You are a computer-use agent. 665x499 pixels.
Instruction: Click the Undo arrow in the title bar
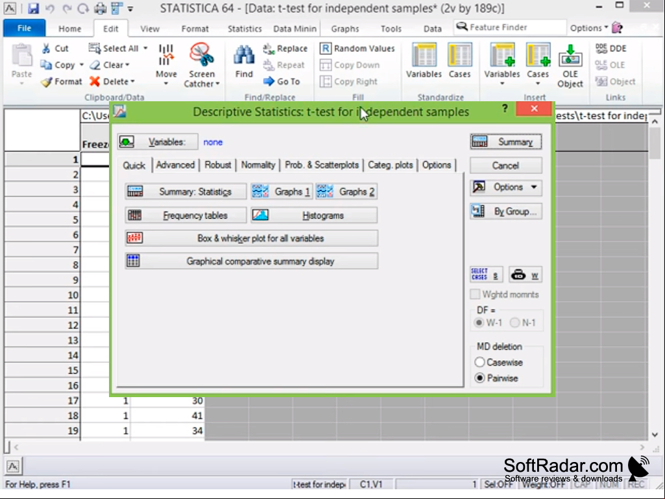pos(49,8)
